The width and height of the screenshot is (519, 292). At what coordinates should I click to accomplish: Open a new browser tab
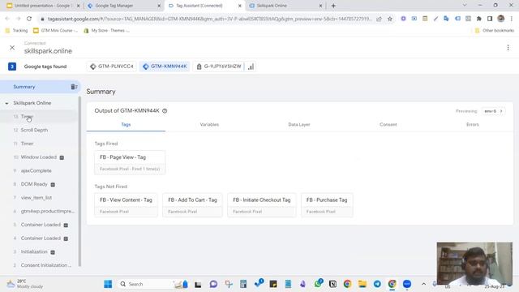(333, 6)
